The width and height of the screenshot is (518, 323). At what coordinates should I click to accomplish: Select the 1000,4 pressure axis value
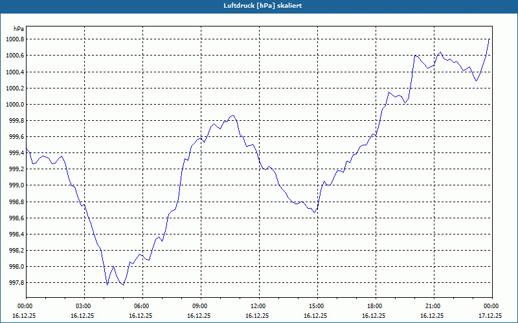[x=14, y=72]
